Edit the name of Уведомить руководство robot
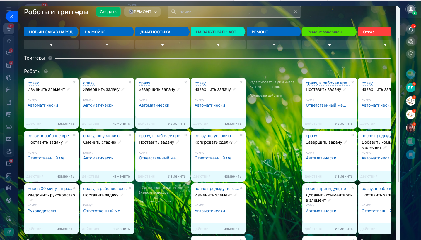This screenshot has height=240, width=421. [31, 200]
